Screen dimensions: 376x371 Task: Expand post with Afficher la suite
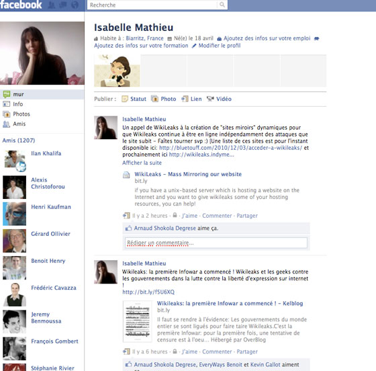click(x=142, y=163)
